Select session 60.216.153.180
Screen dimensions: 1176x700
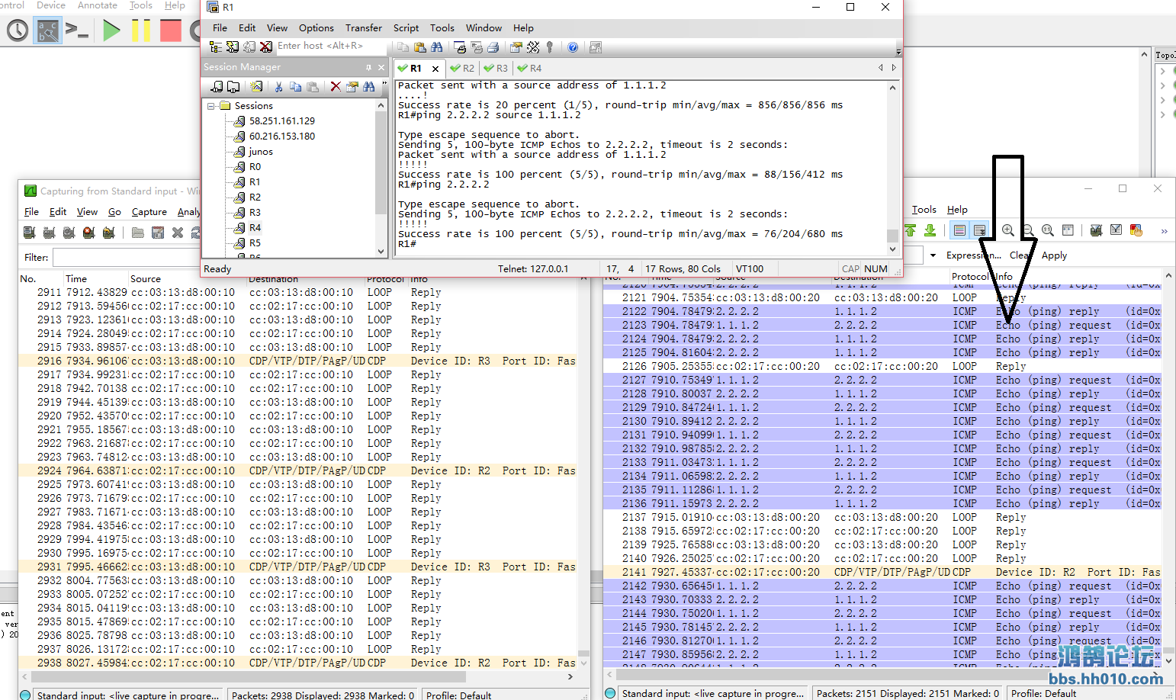(281, 136)
